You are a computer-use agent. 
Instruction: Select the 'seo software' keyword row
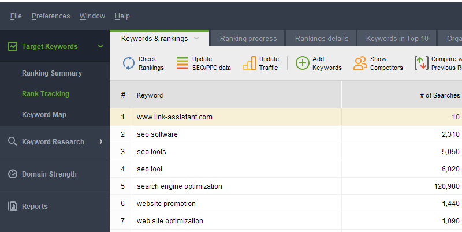tap(158, 134)
